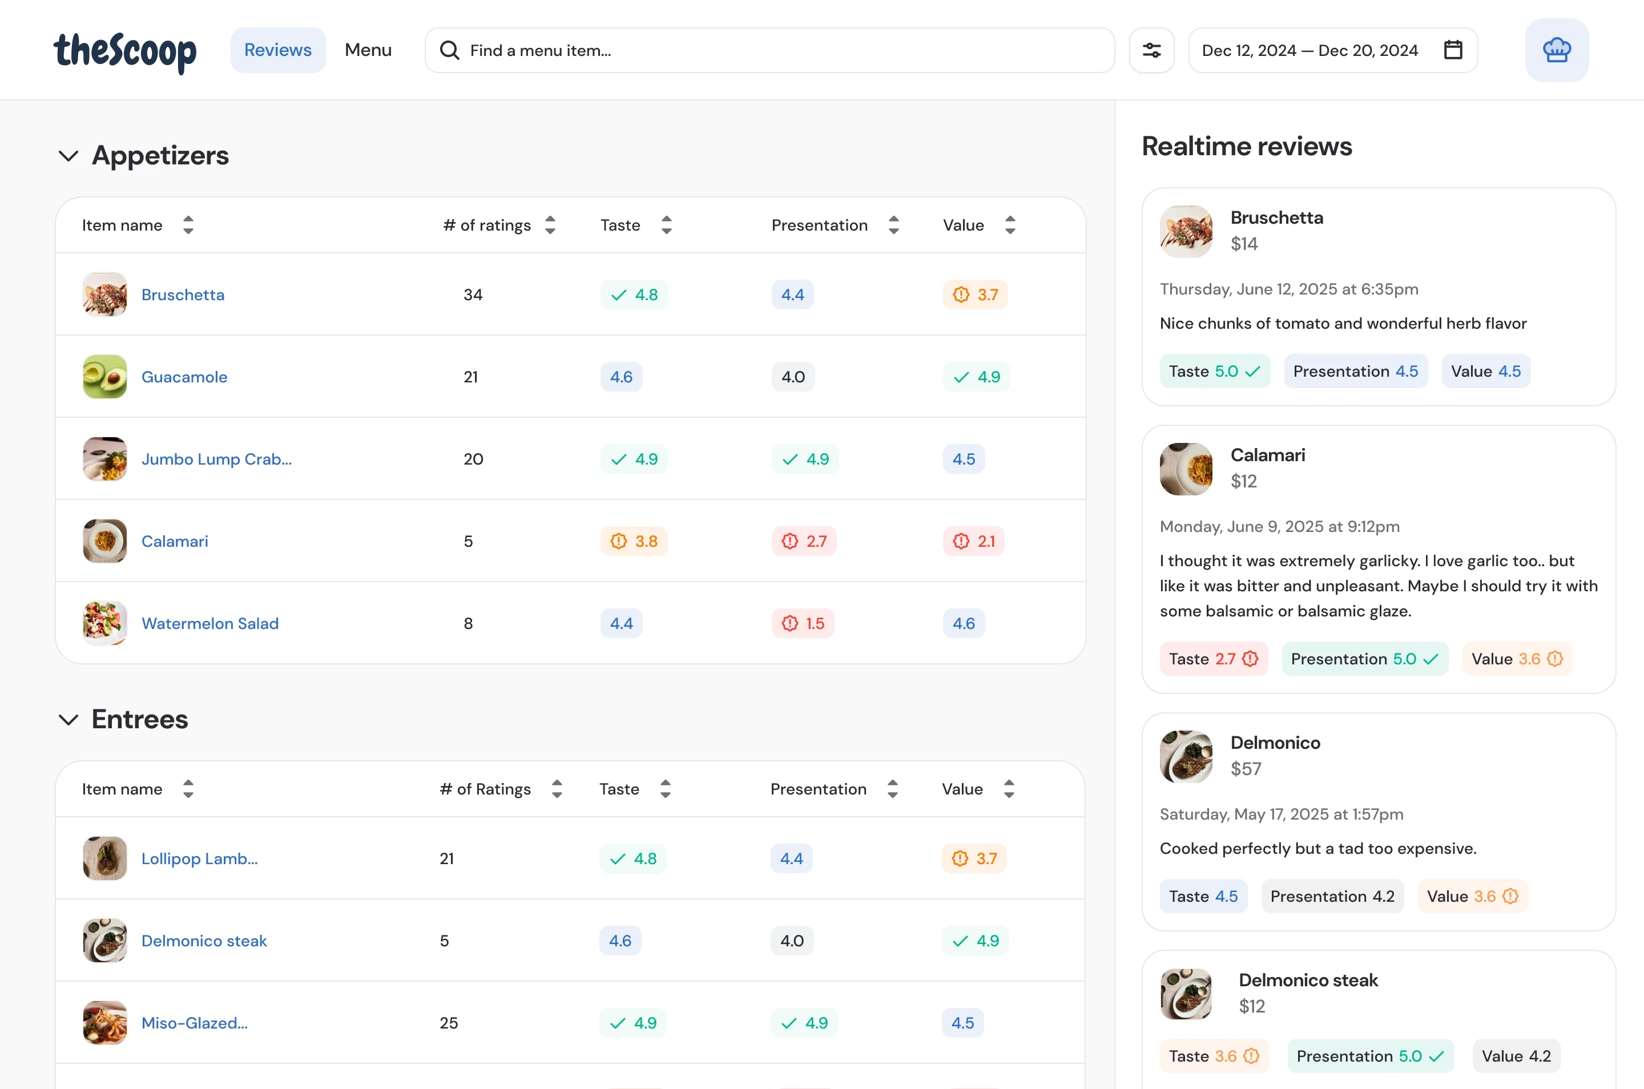
Task: Click the warning icon on Calamari presentation score
Action: (789, 541)
